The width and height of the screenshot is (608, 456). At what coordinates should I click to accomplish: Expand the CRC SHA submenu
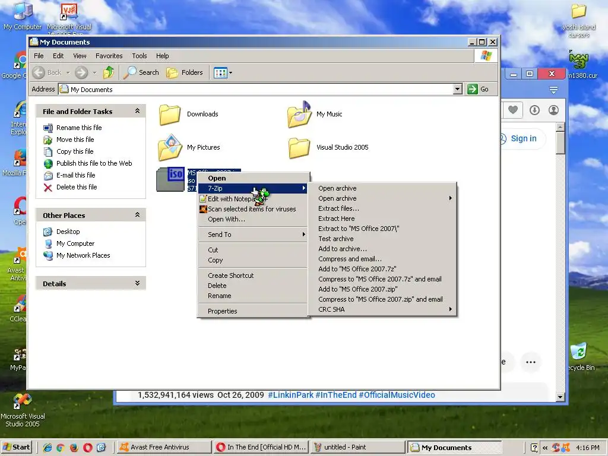point(382,309)
